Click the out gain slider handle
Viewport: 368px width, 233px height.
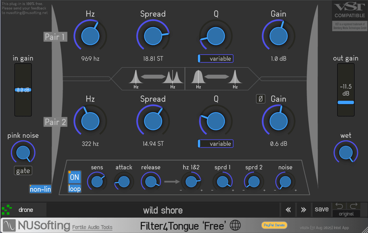[346, 102]
